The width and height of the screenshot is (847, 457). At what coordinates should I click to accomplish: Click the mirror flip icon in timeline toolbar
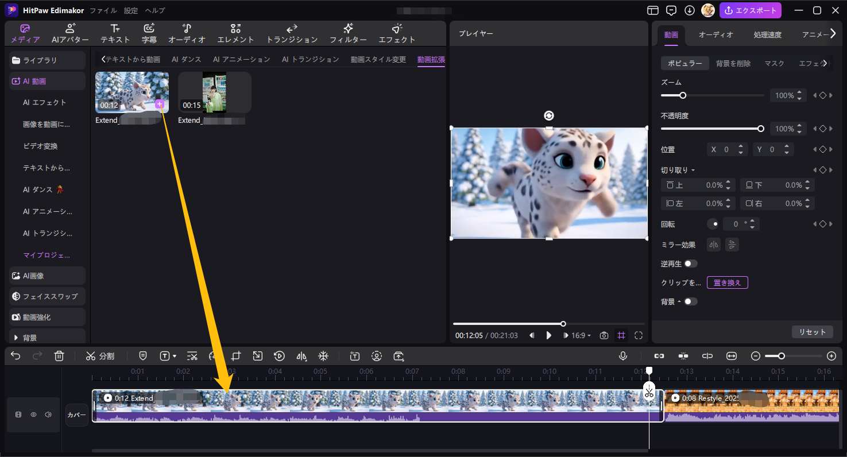301,356
